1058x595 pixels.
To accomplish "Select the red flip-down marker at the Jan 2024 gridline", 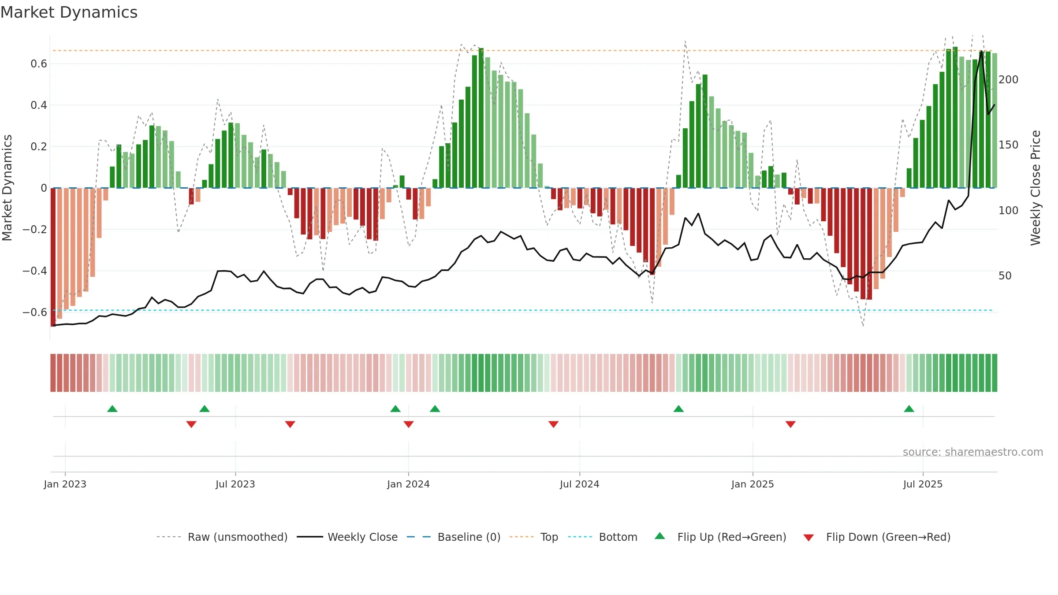I will click(409, 424).
